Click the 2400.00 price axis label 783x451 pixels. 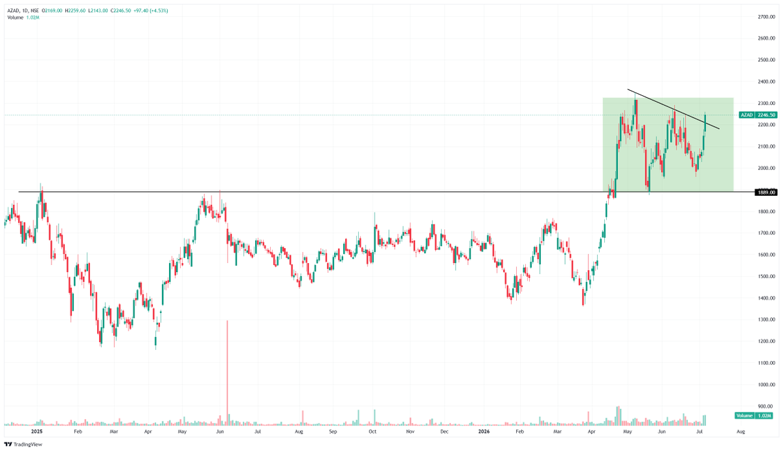click(x=766, y=82)
